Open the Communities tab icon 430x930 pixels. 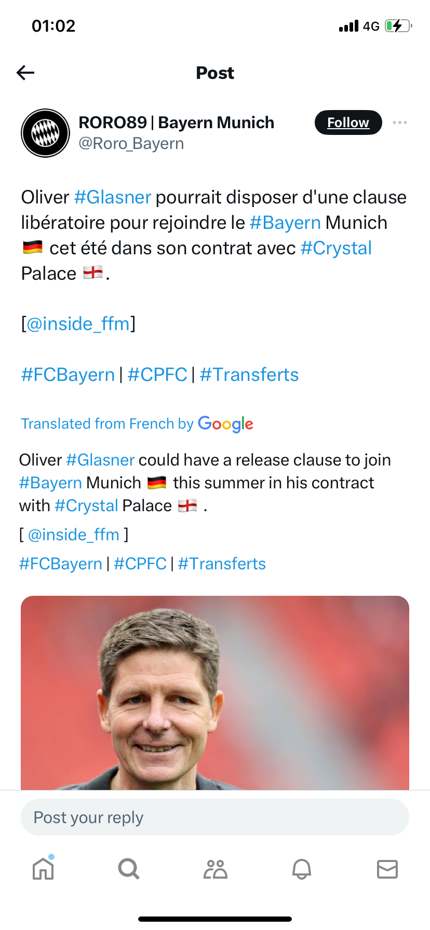(216, 869)
